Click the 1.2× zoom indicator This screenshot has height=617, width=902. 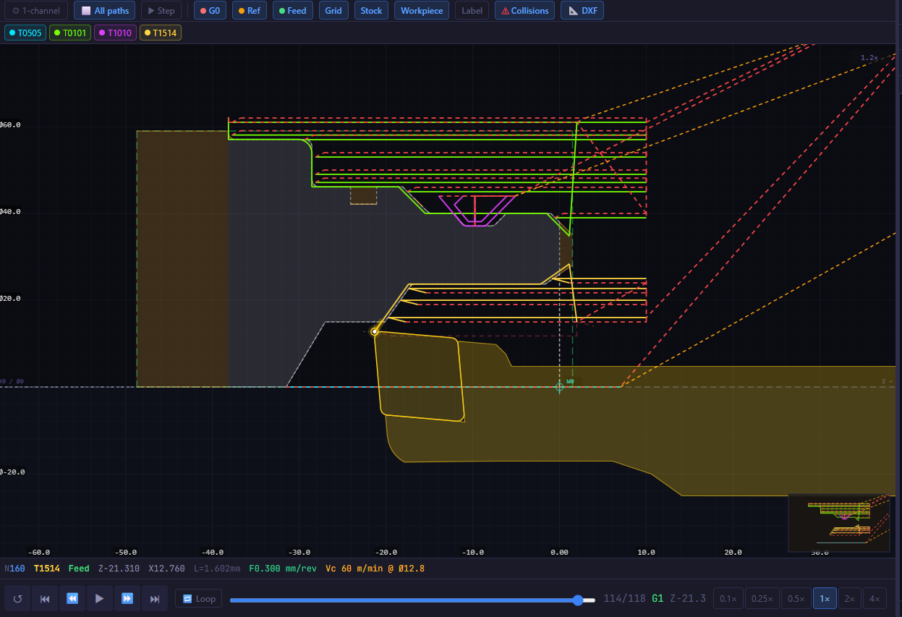869,58
